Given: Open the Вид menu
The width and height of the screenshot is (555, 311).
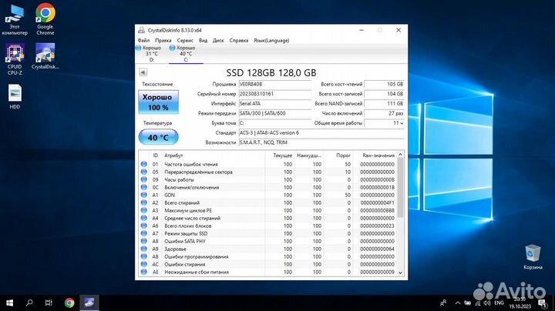Looking at the screenshot, I should [x=203, y=40].
